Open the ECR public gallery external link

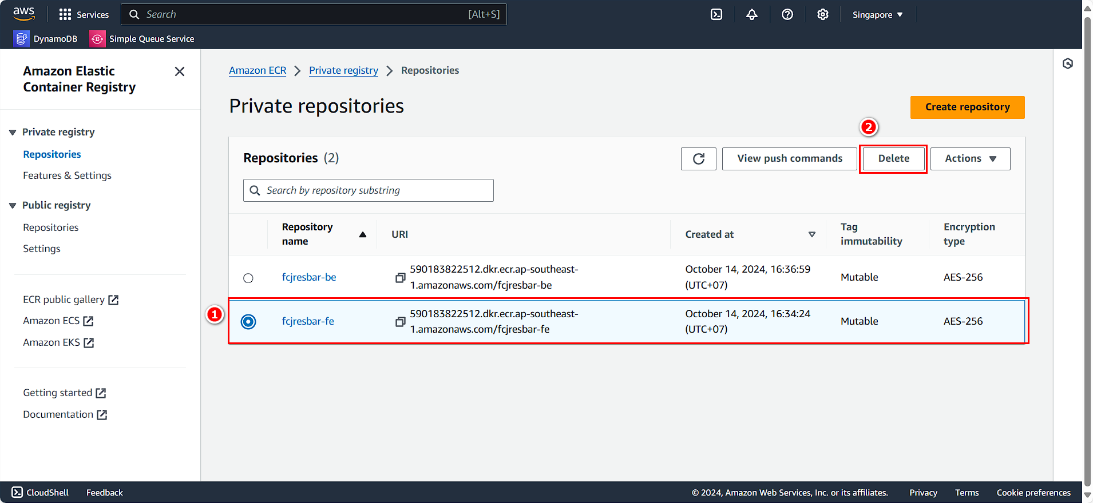pyautogui.click(x=70, y=300)
